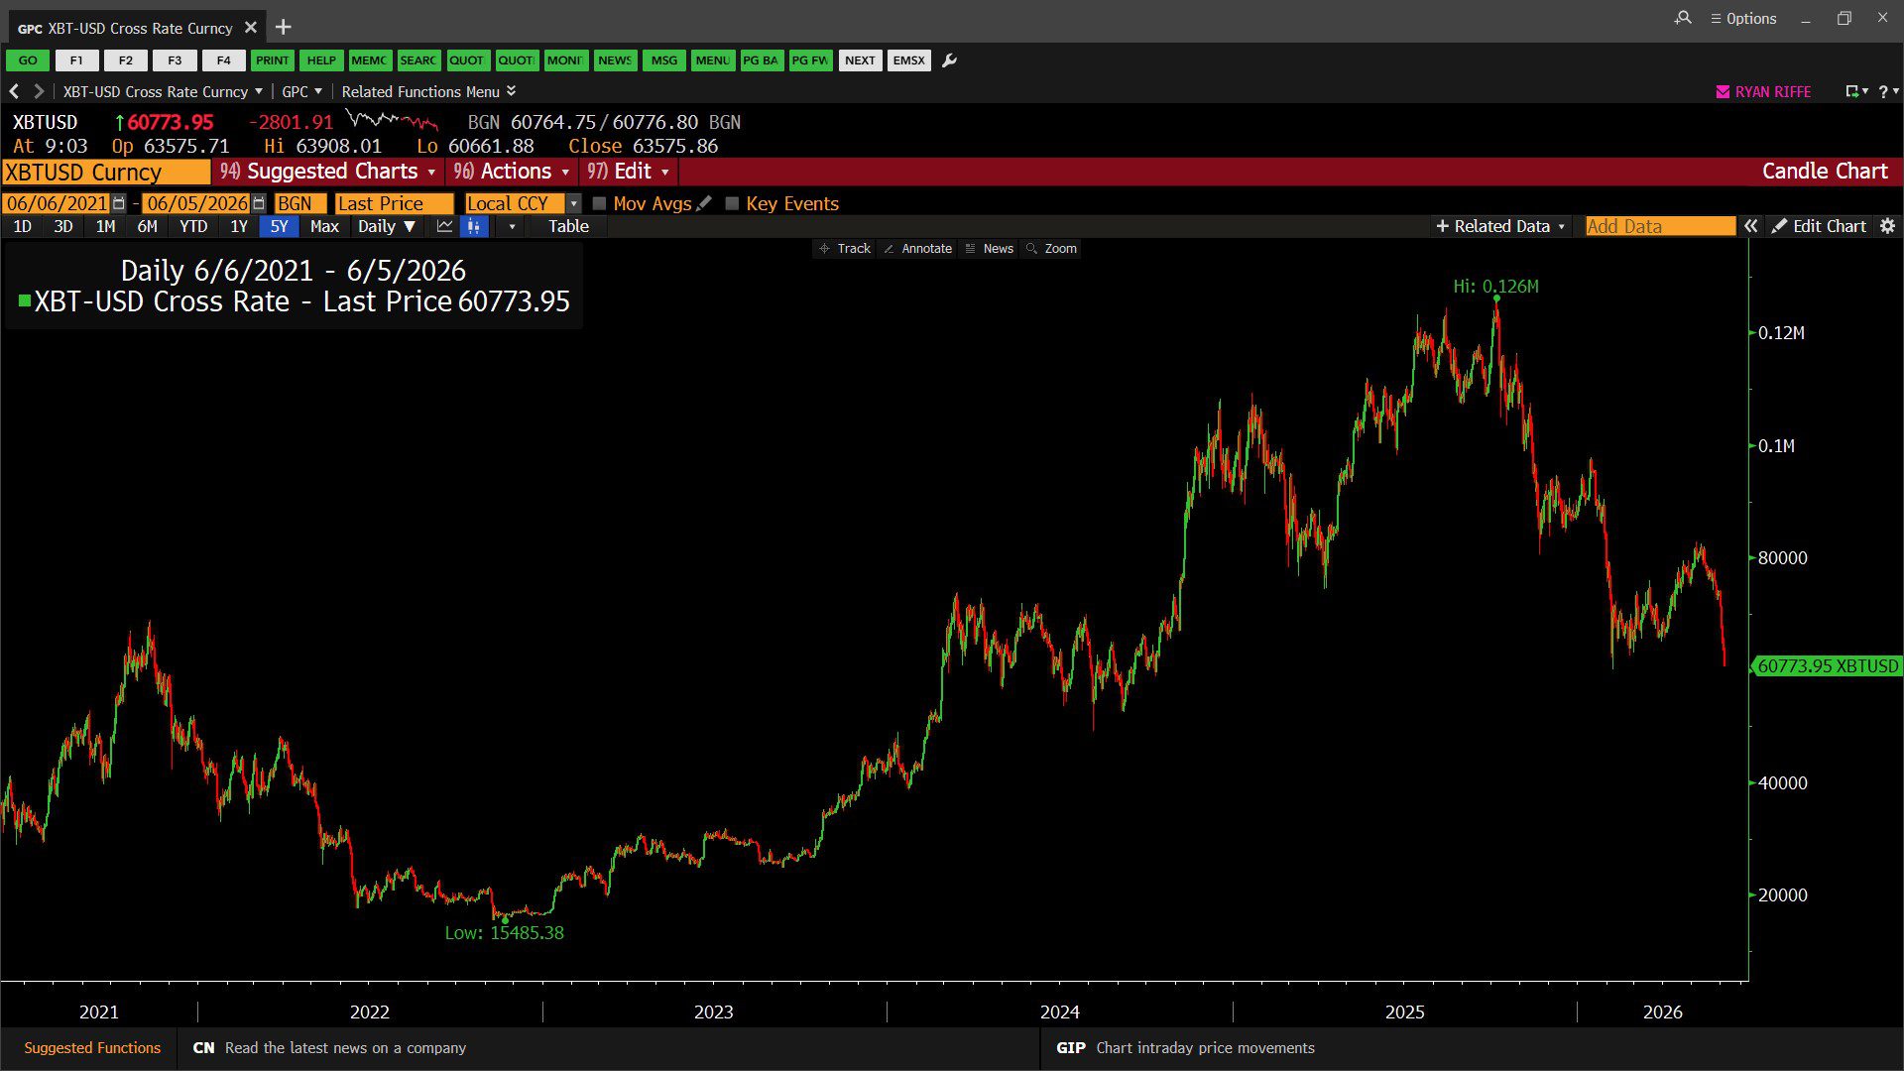Select the candle chart type icon
1904x1071 pixels.
click(474, 226)
